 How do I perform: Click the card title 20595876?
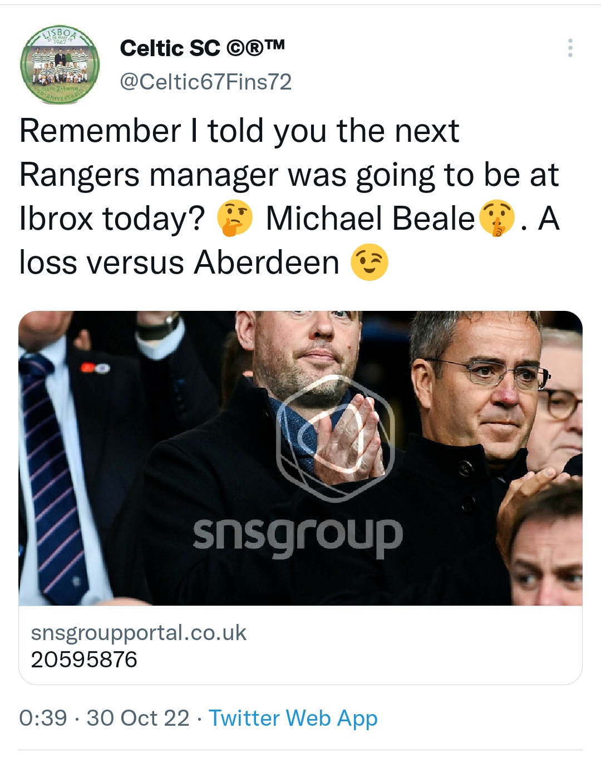pyautogui.click(x=84, y=660)
